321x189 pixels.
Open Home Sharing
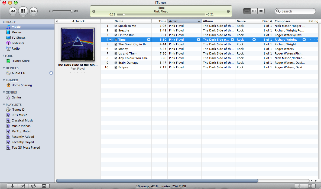[x=21, y=85]
